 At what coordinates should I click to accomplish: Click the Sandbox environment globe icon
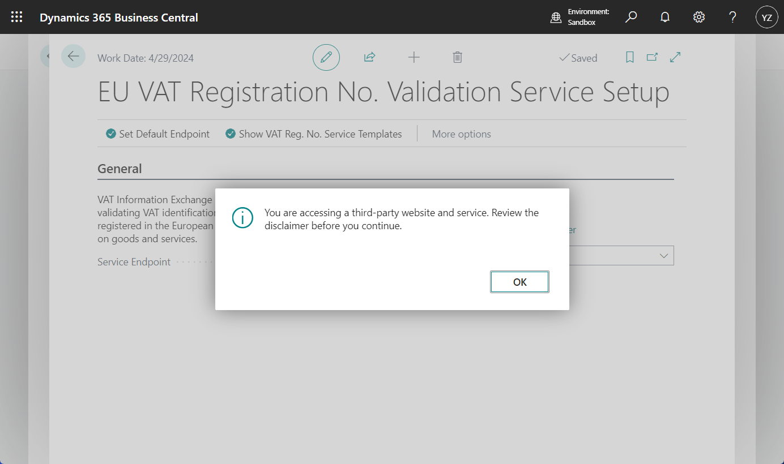pyautogui.click(x=556, y=17)
